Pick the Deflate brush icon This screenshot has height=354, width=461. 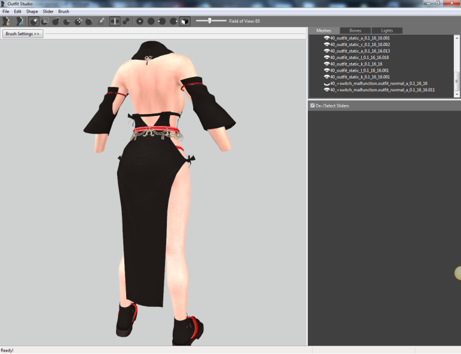tap(67, 21)
